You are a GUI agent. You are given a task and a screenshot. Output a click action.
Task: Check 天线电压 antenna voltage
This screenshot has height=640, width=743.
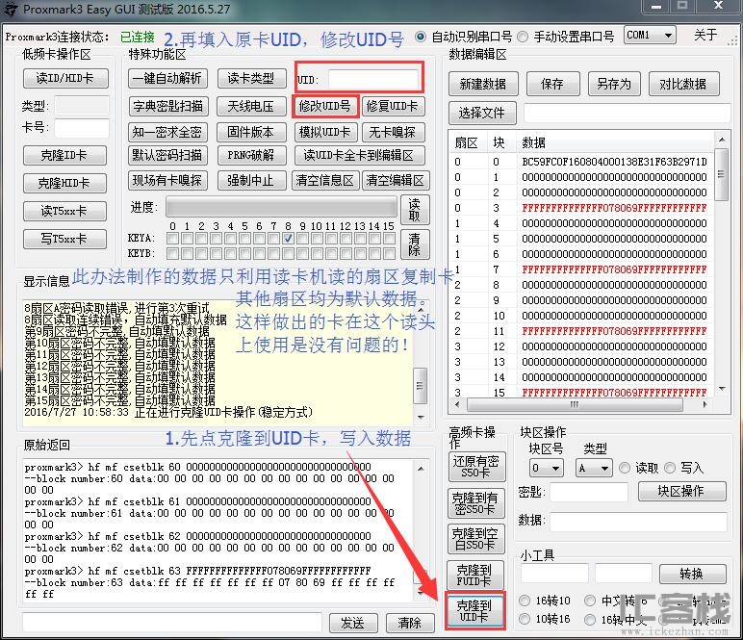click(x=251, y=106)
